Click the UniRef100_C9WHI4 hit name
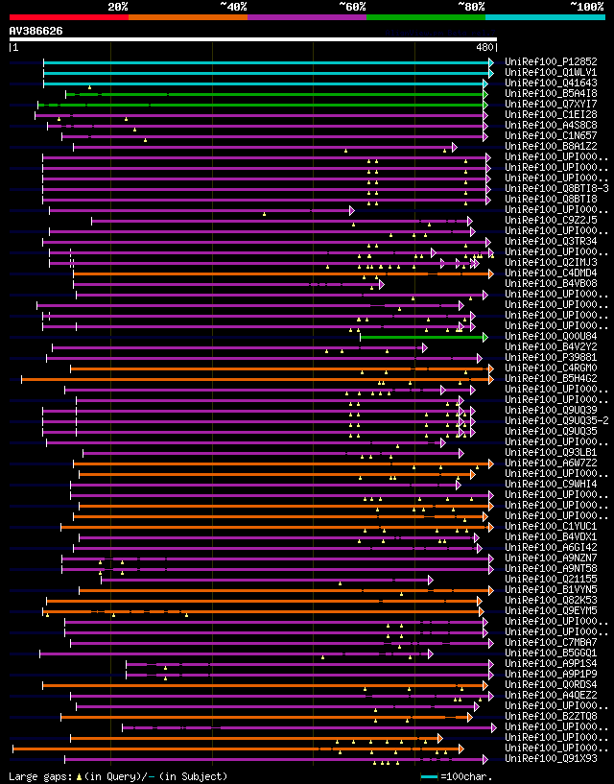Screen dimensions: 614x784 click(x=551, y=484)
